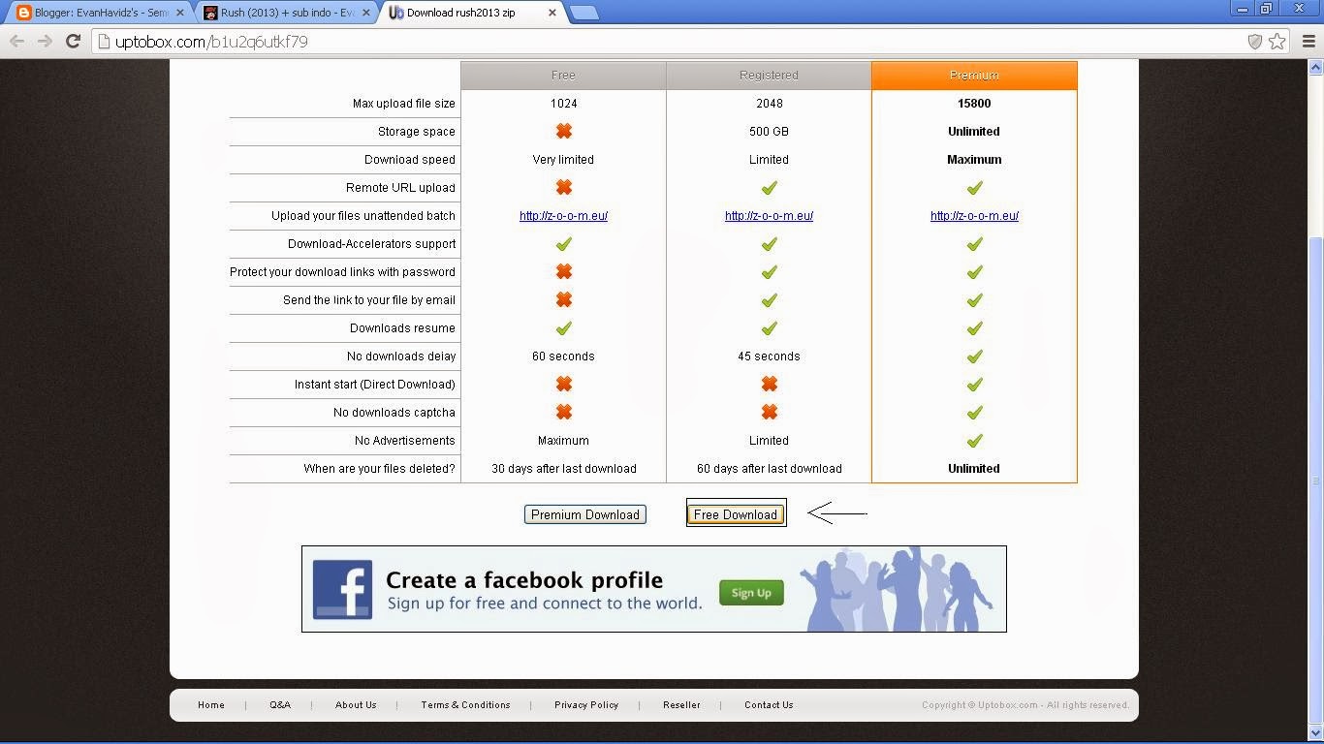The height and width of the screenshot is (744, 1324).
Task: Click green check for Premium send link by email
Action: tap(974, 299)
